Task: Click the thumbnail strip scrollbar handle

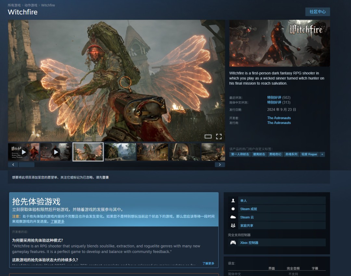Action: pyautogui.click(x=26, y=165)
